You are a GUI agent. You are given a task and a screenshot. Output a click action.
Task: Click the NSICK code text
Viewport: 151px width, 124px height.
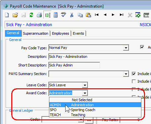pos(145,25)
